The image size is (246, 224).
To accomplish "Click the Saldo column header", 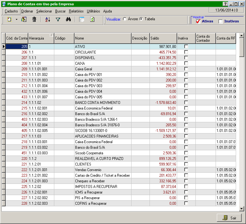I will tap(163, 38).
